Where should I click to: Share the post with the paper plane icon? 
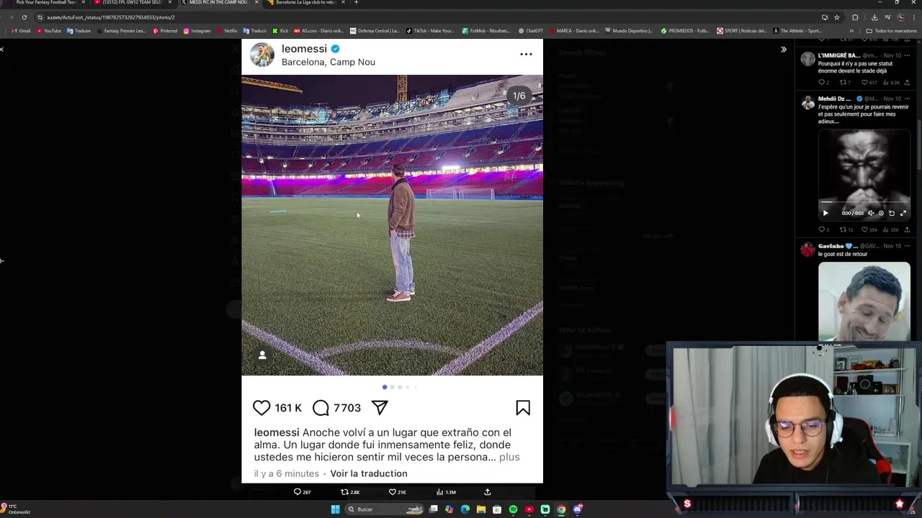click(x=380, y=408)
